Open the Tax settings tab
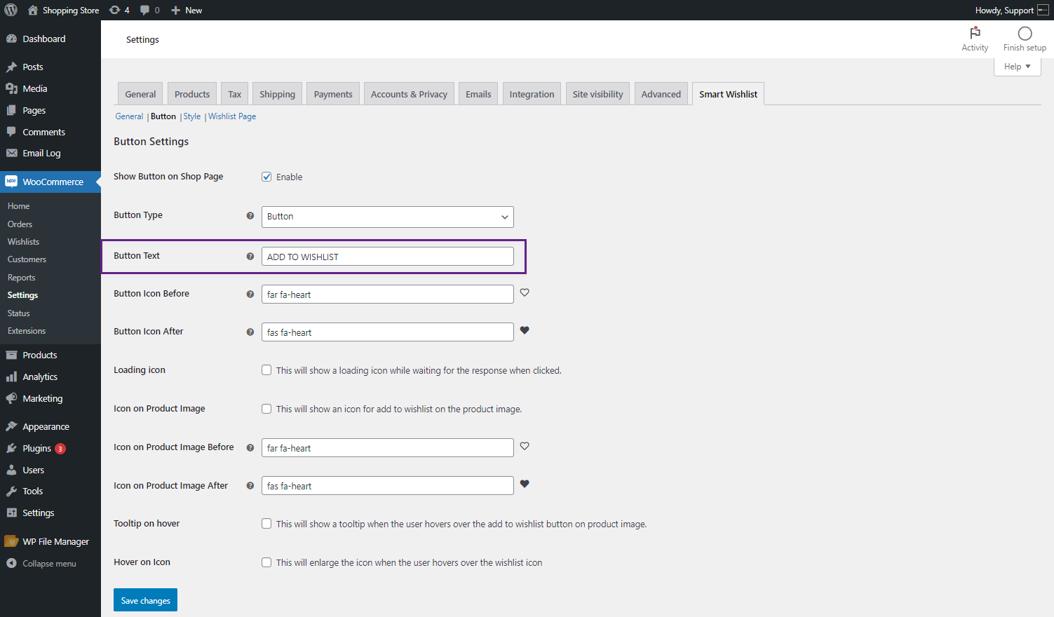This screenshot has height=617, width=1054. pyautogui.click(x=234, y=94)
